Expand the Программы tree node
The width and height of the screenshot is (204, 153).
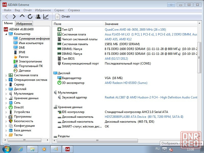6,117
